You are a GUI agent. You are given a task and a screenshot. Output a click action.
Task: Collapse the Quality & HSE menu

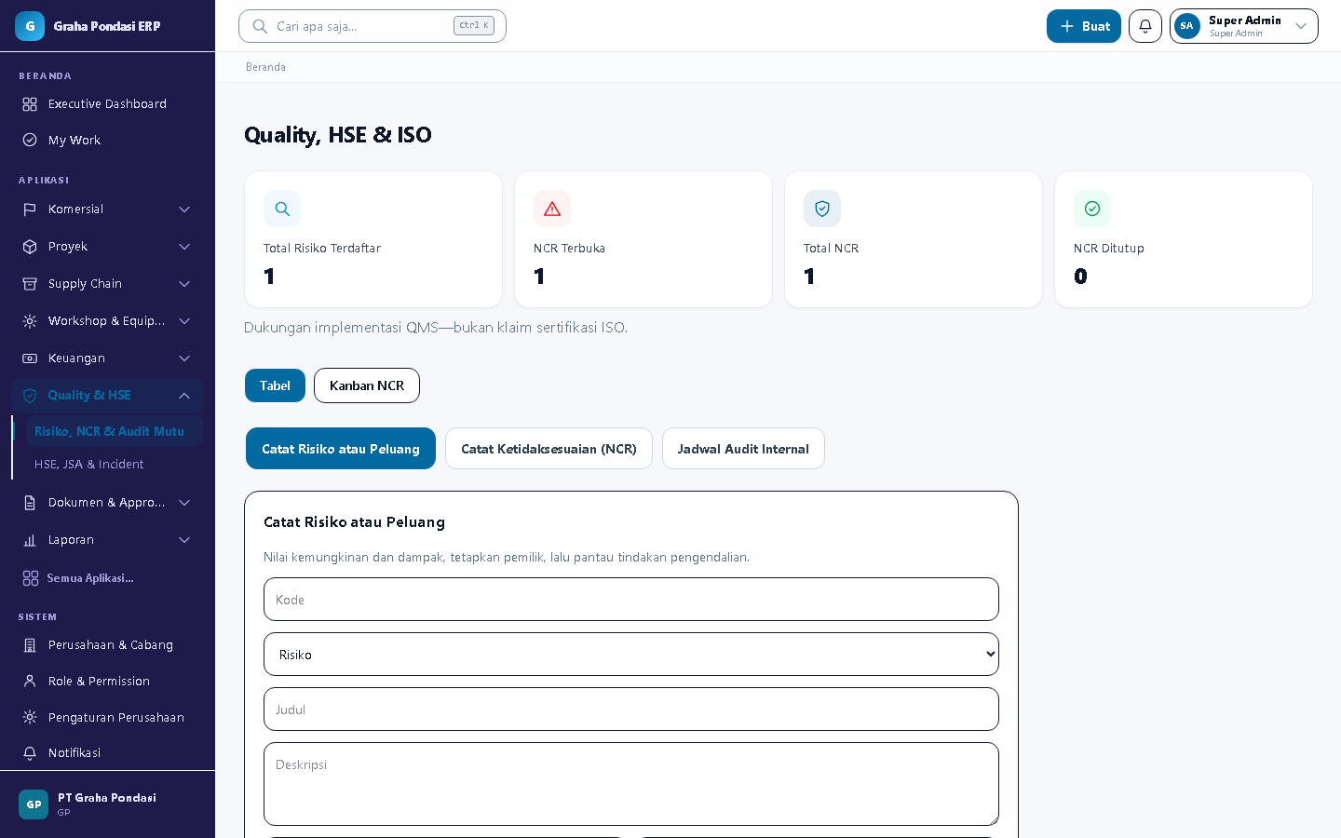coord(108,396)
